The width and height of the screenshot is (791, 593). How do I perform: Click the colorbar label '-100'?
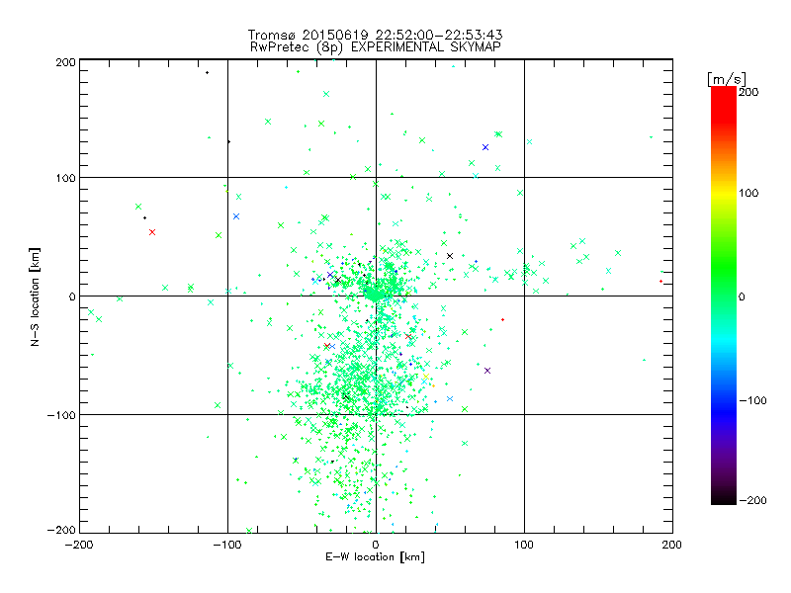[752, 400]
